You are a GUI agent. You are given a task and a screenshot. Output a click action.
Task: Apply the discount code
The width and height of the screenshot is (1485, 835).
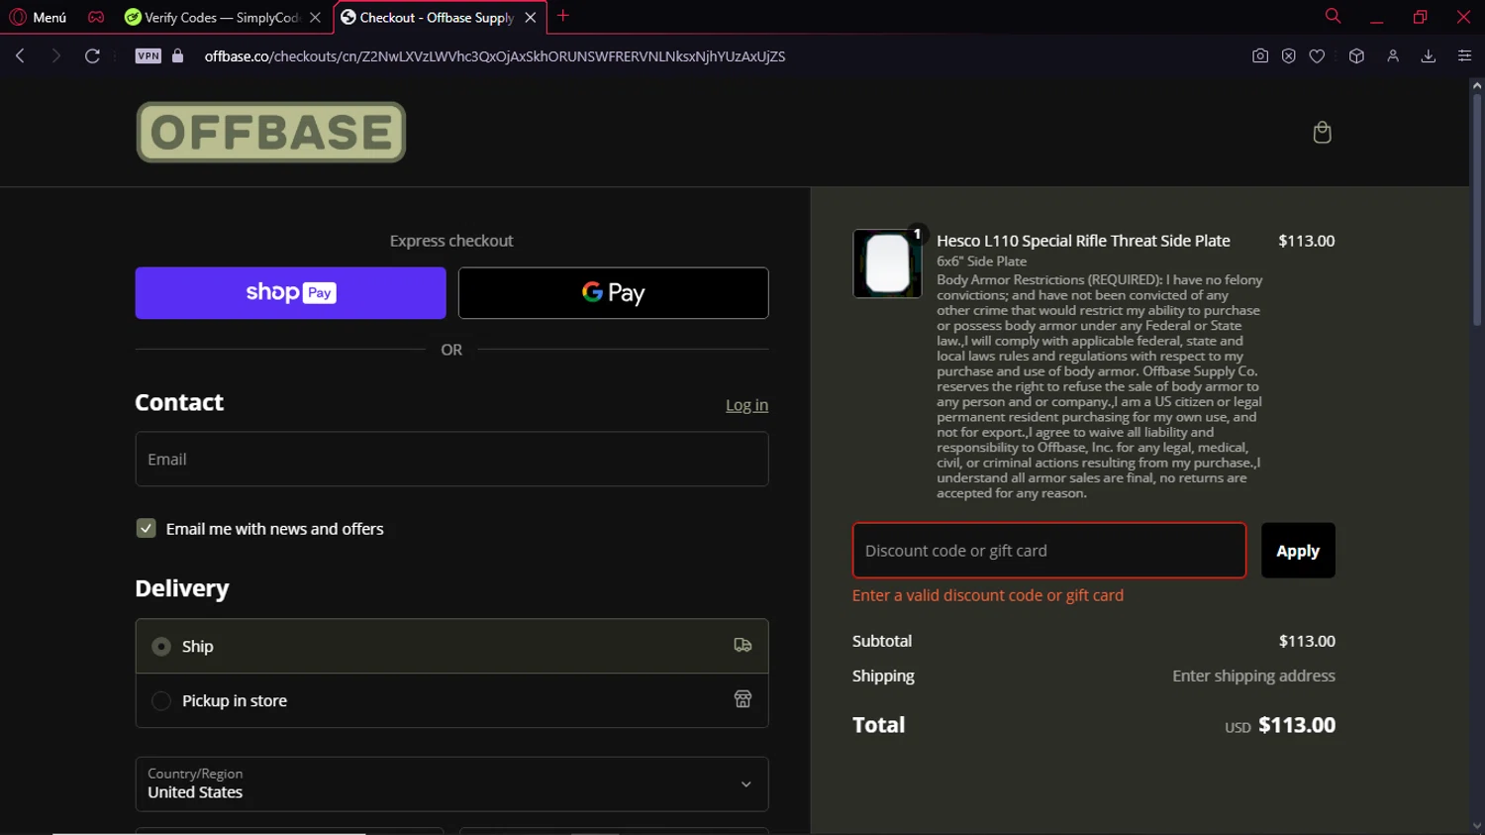1298,551
